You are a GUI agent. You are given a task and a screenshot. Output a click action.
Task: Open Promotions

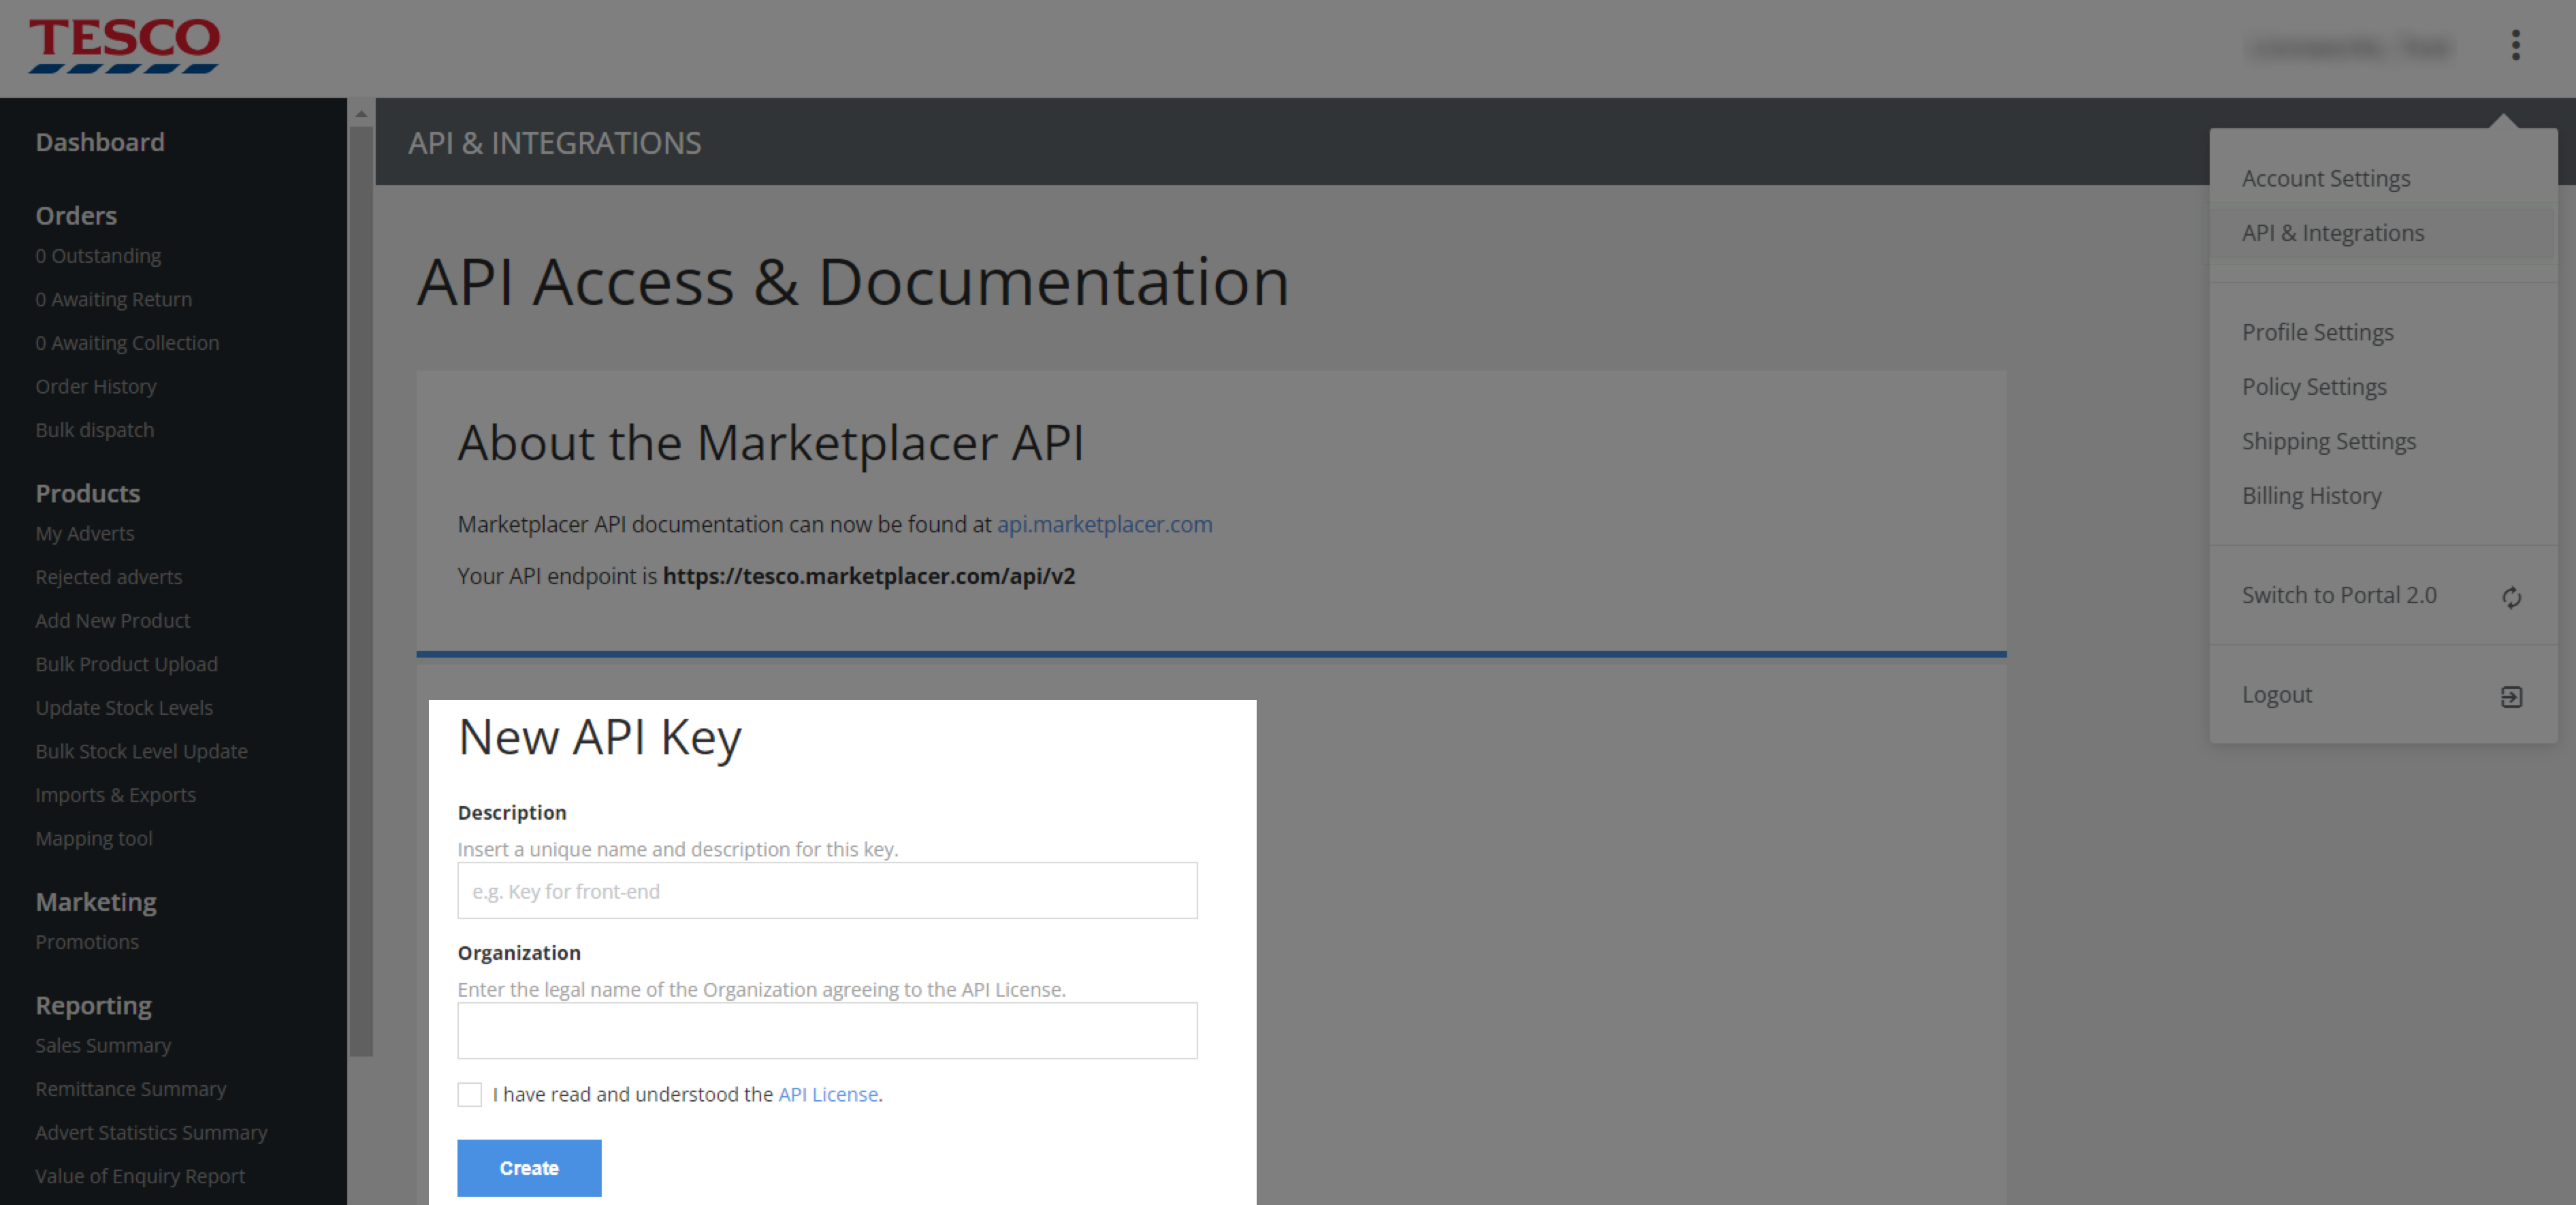coord(87,942)
